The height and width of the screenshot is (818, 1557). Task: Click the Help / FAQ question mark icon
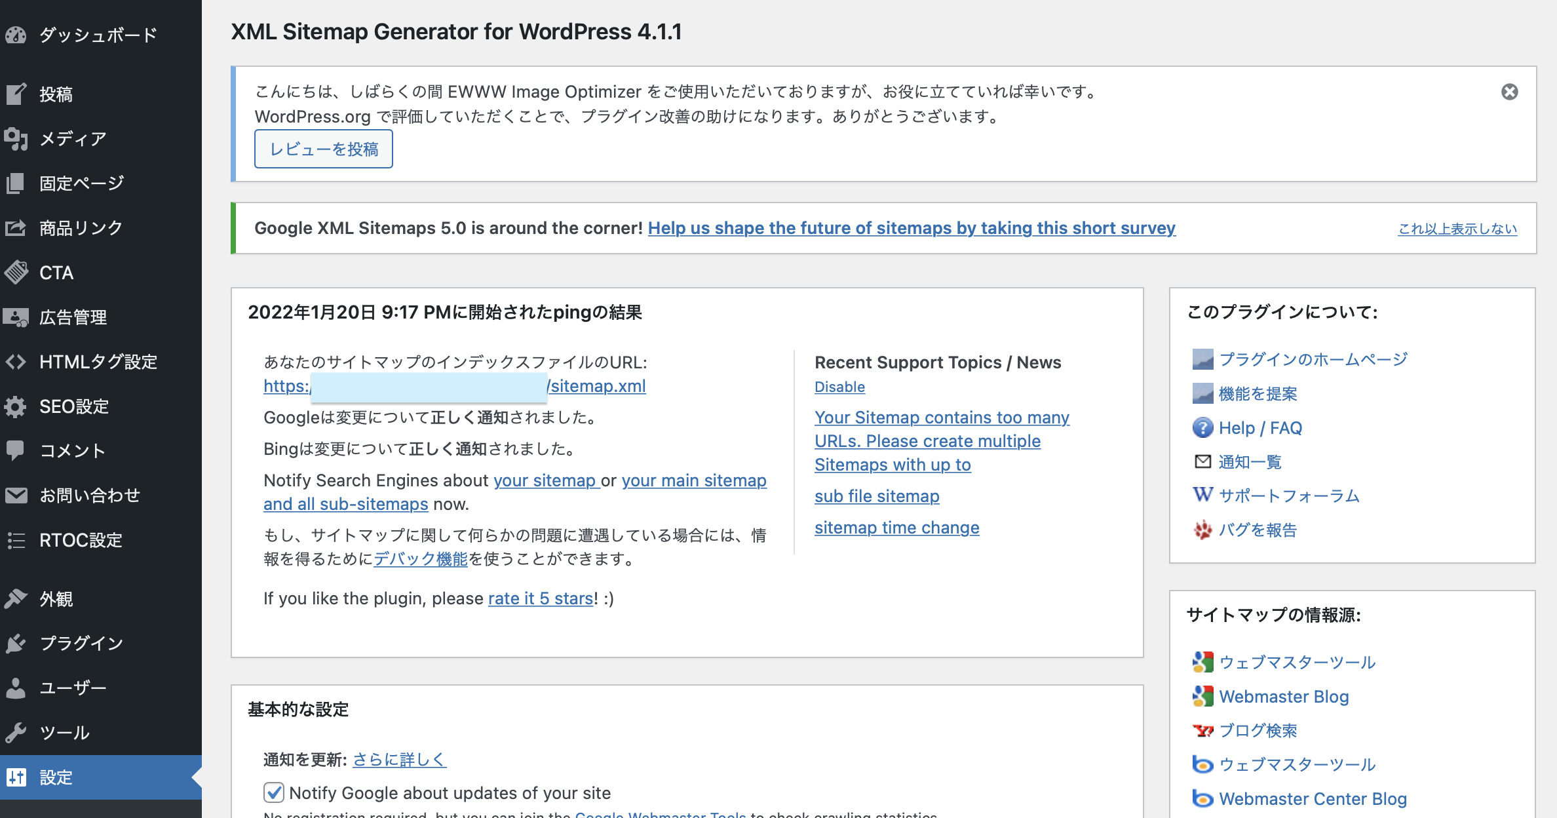point(1202,428)
